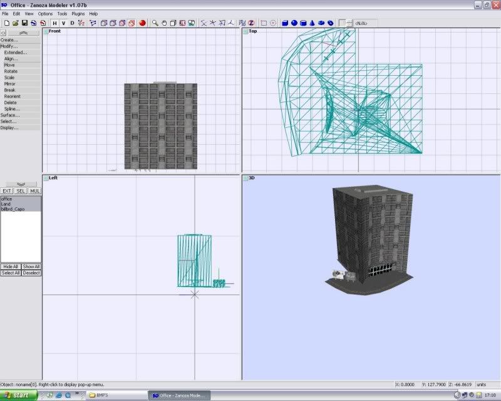Open the Plugins menu
The width and height of the screenshot is (501, 401).
(x=78, y=13)
